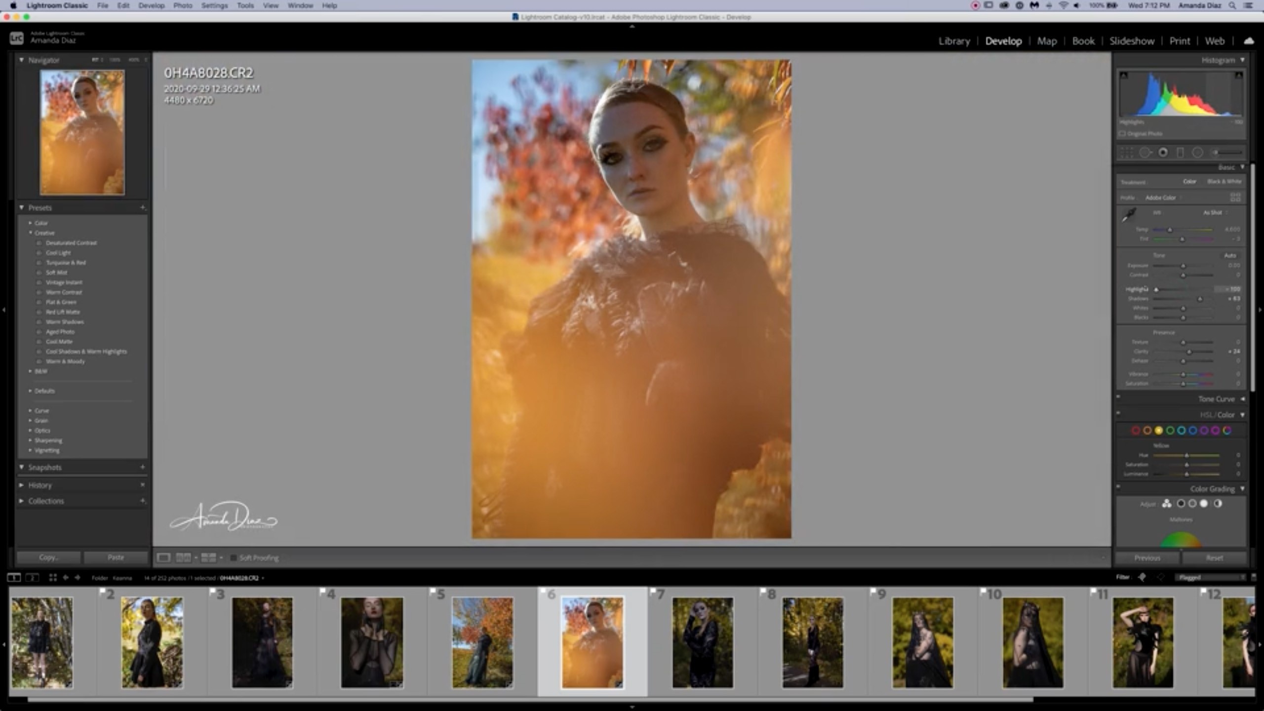Select filmstrip thumbnail number 7

(x=703, y=642)
